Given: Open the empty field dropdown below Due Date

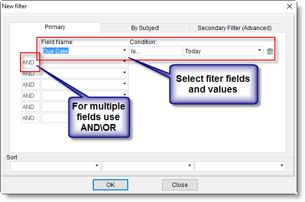Looking at the screenshot, I should (x=125, y=62).
